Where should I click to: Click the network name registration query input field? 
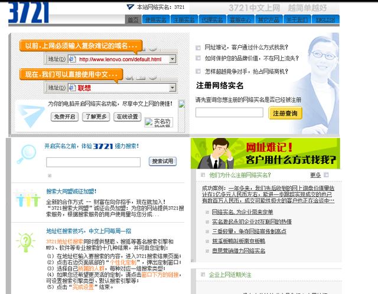[229, 113]
